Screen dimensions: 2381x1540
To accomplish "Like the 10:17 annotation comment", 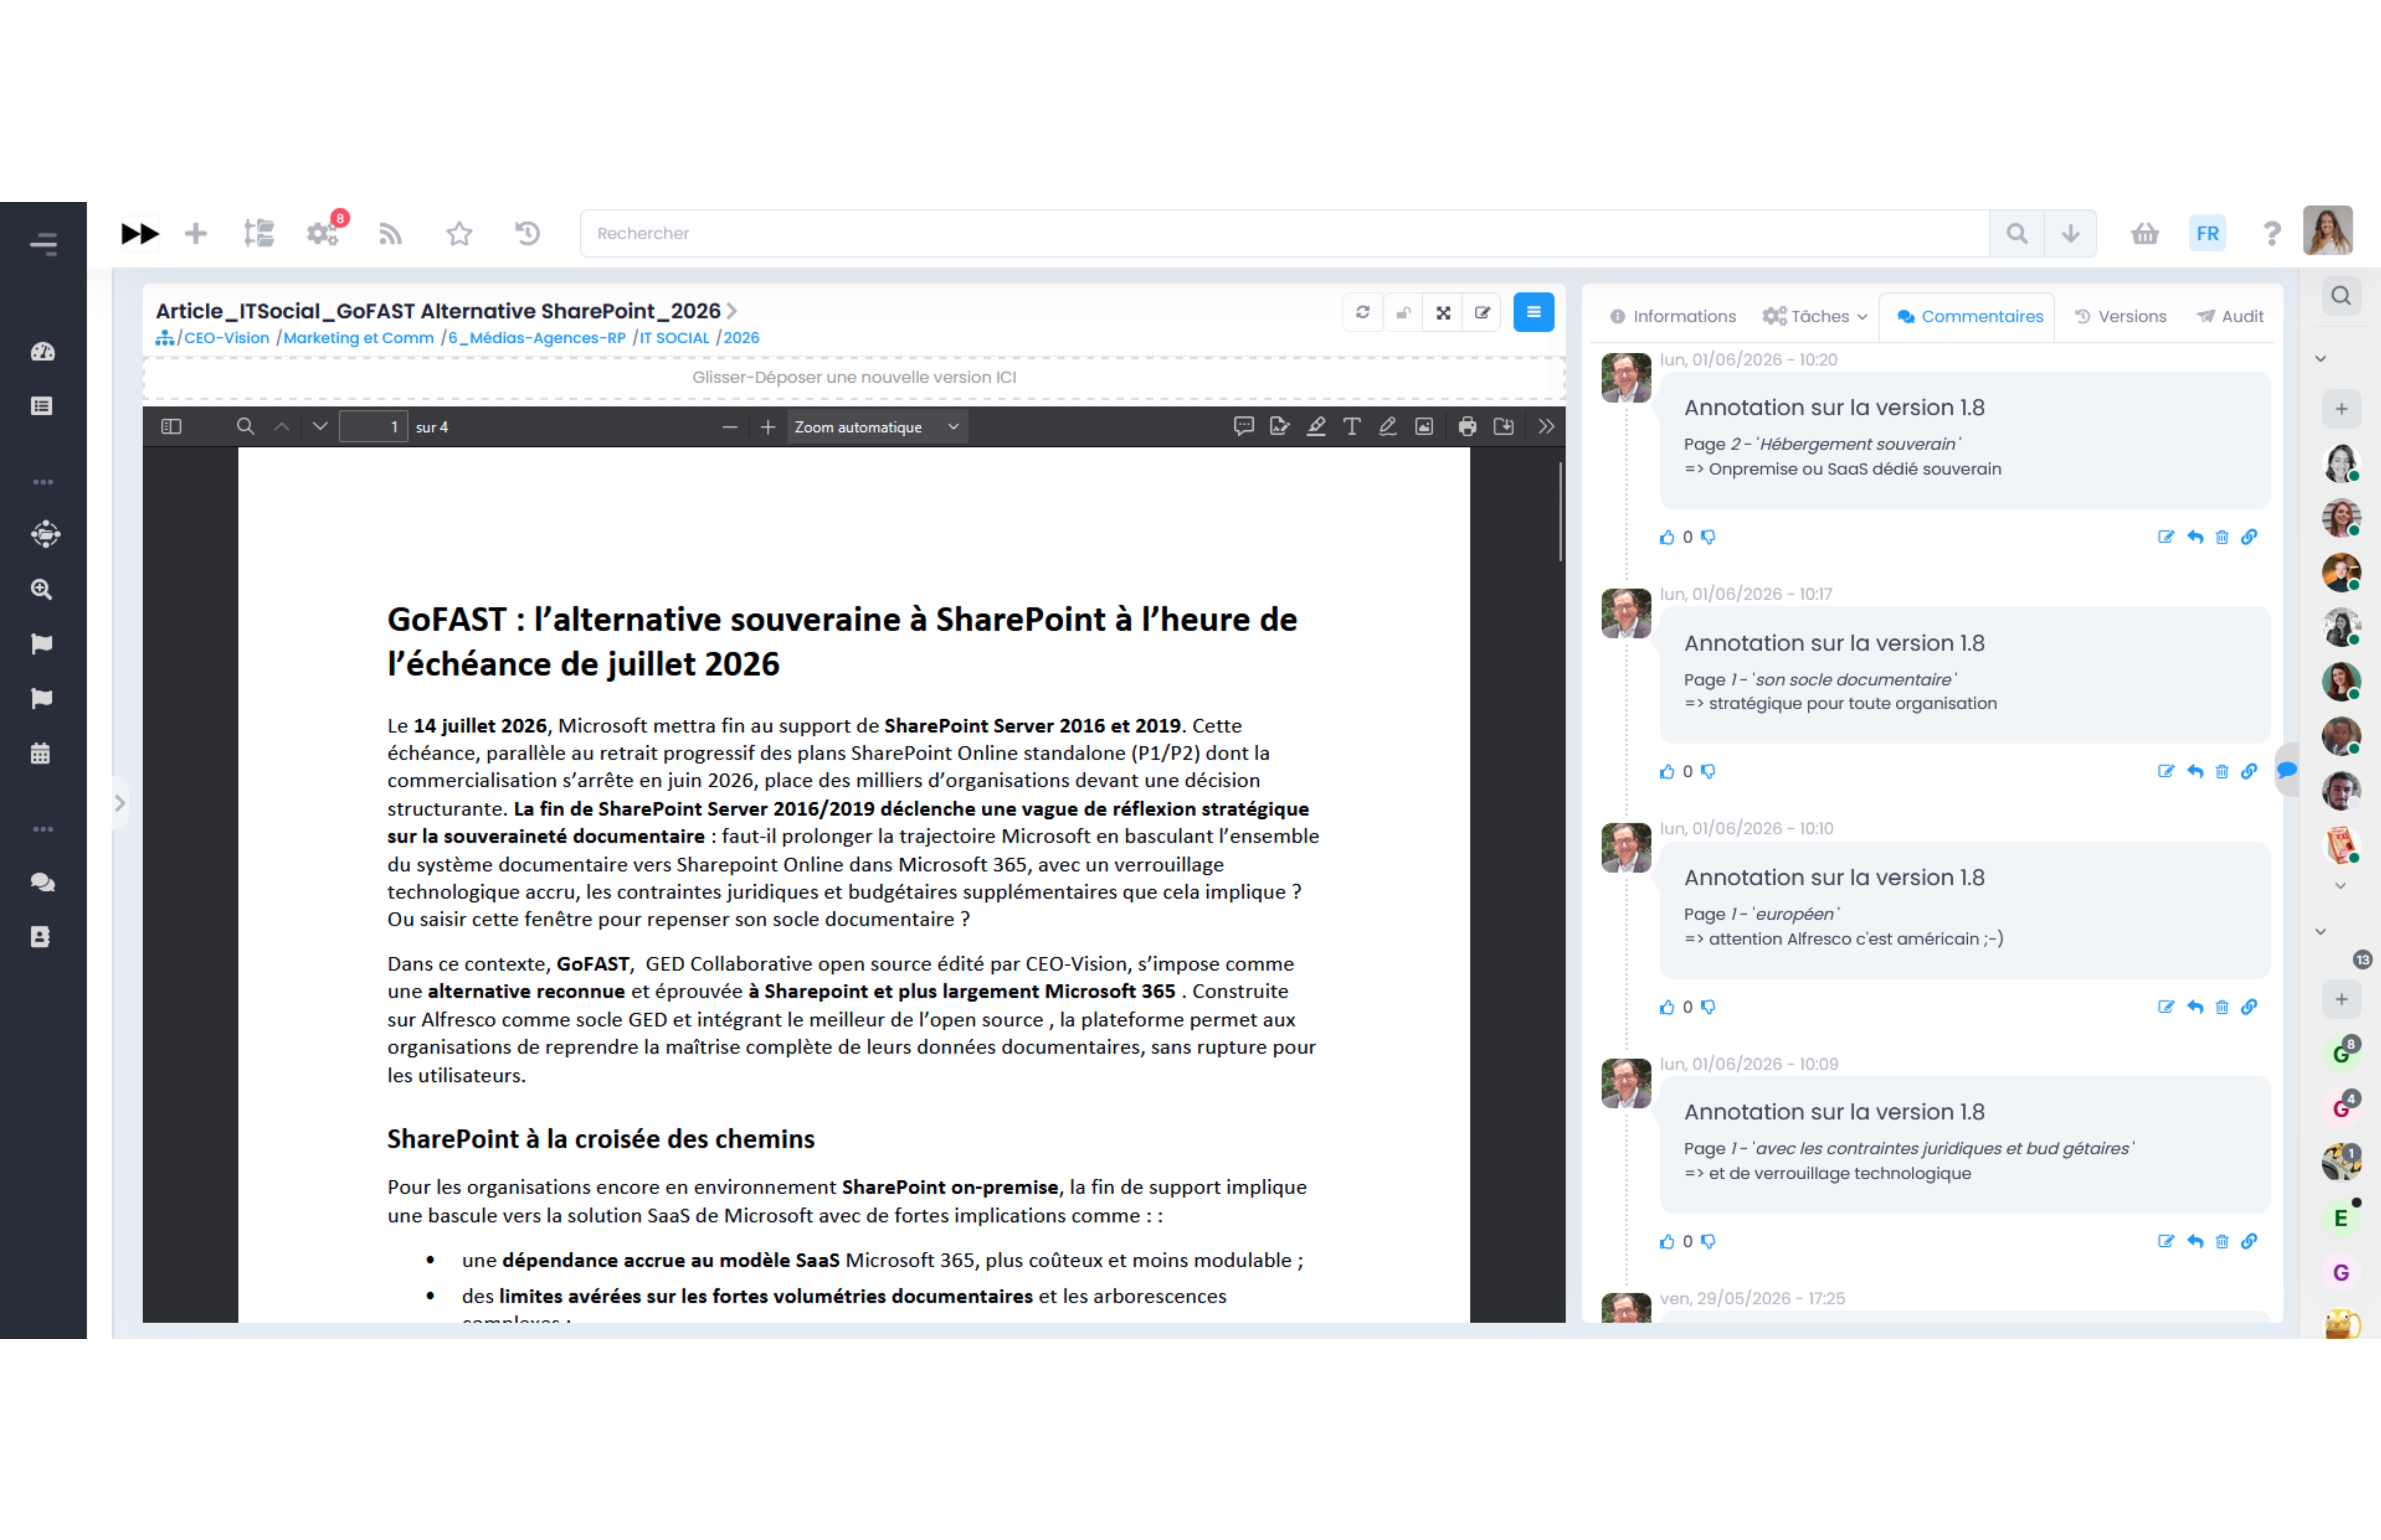I will click(1667, 771).
